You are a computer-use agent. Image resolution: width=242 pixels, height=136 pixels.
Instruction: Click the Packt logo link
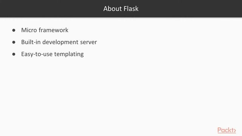pos(226,130)
